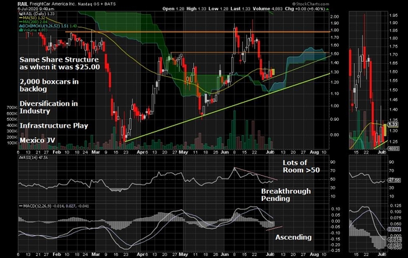
Task: Click the High 1.33 value in the header
Action: 197,9
